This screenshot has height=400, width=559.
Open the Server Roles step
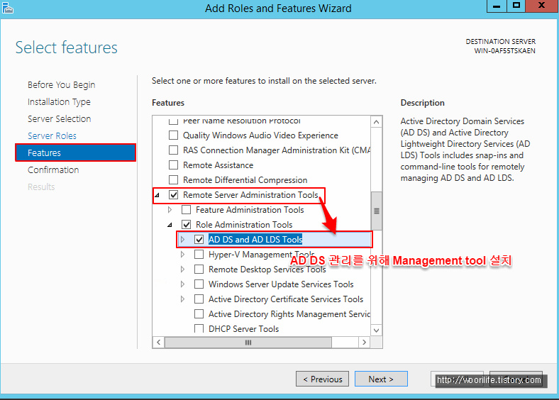click(x=52, y=136)
